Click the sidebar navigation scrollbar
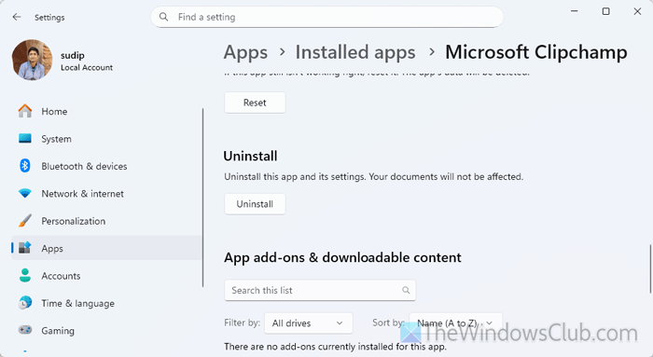This screenshot has height=357, width=653. tap(202, 198)
